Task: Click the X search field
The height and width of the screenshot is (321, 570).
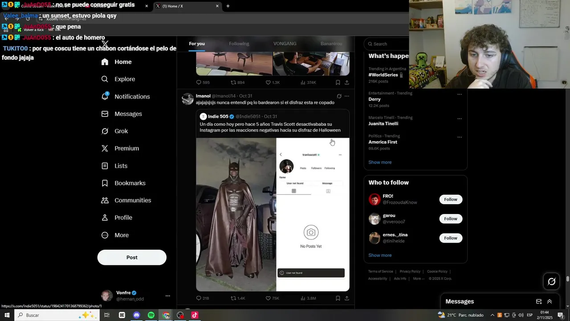Action: [387, 44]
